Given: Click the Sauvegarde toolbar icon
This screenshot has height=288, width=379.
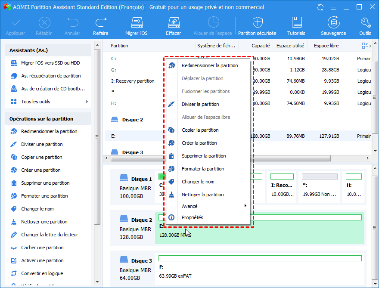Looking at the screenshot, I should pyautogui.click(x=333, y=26).
